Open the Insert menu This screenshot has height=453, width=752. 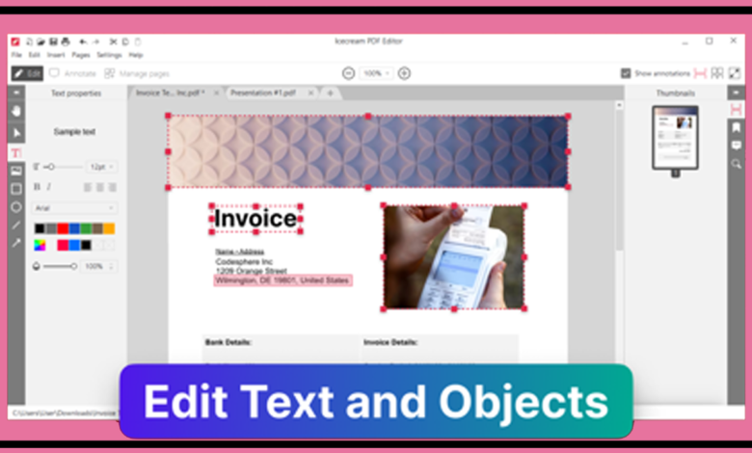coord(56,55)
